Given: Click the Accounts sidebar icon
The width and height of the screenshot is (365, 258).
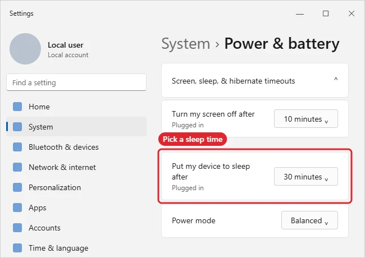Looking at the screenshot, I should (17, 228).
